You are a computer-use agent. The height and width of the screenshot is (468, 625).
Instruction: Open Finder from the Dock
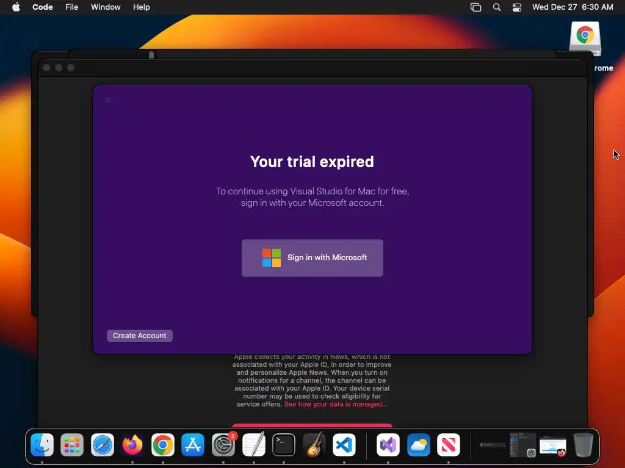click(42, 445)
